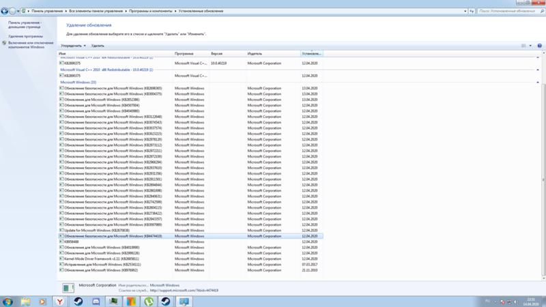This screenshot has height=307, width=546.
Task: Select update KB3074543 row
Action: point(190,123)
